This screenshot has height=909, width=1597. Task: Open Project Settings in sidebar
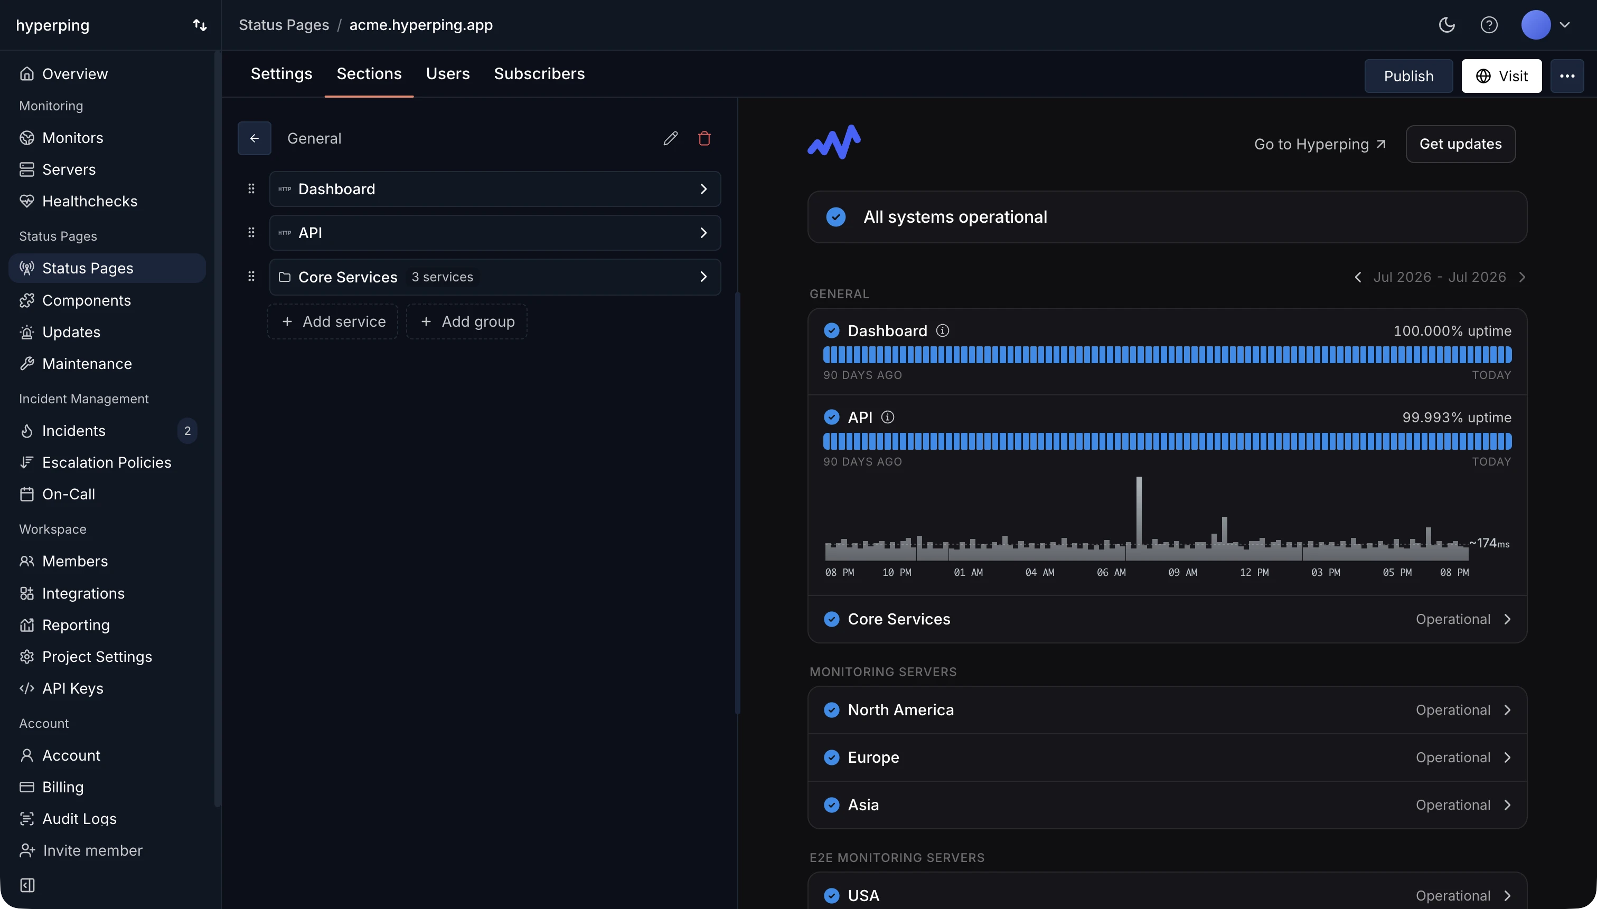(x=107, y=657)
